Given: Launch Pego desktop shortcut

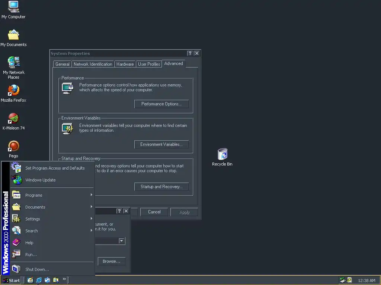Looking at the screenshot, I should 14,149.
